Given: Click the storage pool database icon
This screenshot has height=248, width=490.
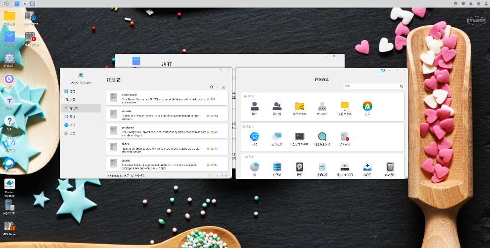Looking at the screenshot, I should point(277,167).
